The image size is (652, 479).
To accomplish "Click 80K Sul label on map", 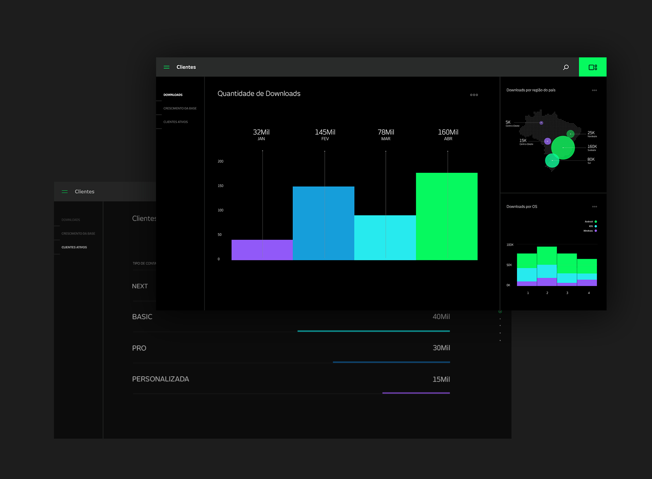I will click(x=591, y=160).
